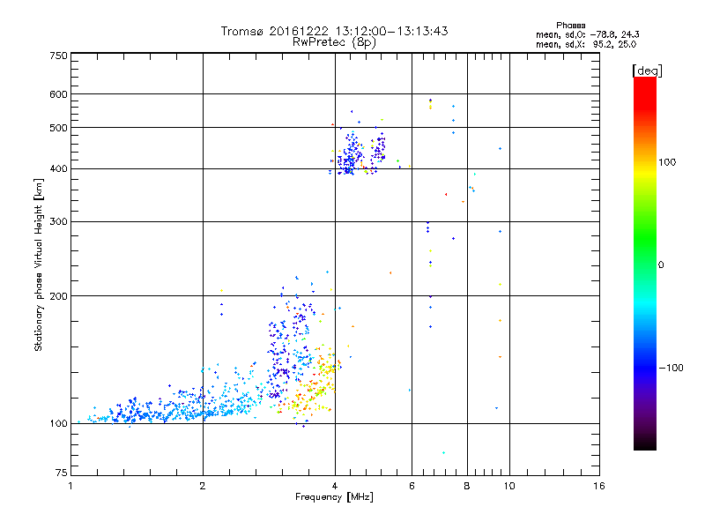Click y-axis tick label '75'

(62, 473)
